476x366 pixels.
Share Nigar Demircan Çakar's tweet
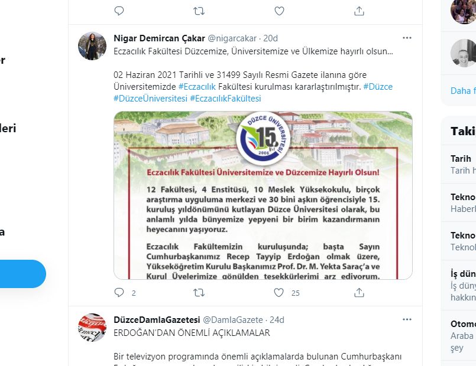click(x=359, y=292)
